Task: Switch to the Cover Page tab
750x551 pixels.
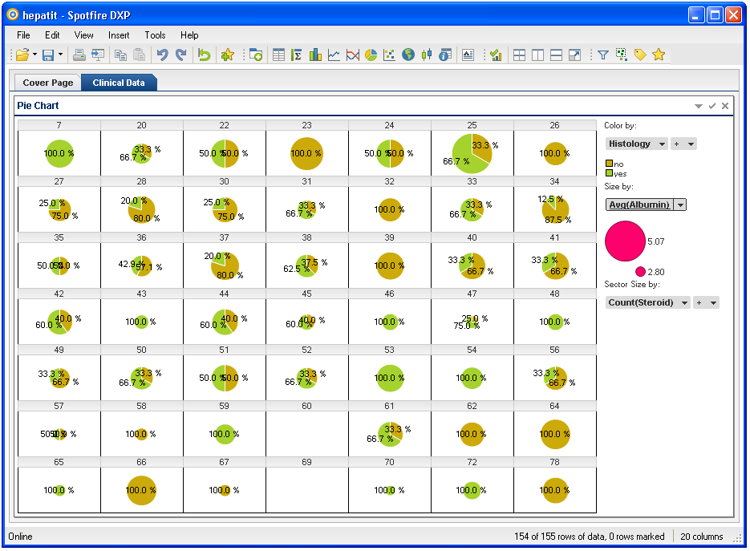Action: [x=47, y=83]
